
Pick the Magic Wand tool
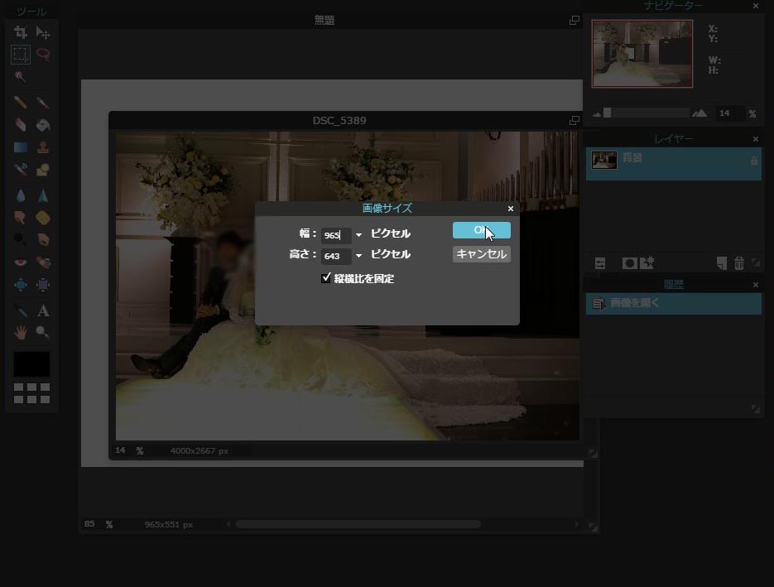21,77
